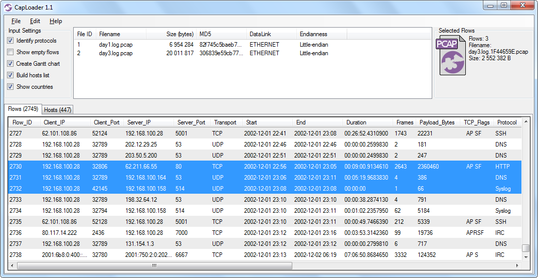Select flow 2729 to server 203.50.5.200
The width and height of the screenshot is (538, 278).
[265, 156]
